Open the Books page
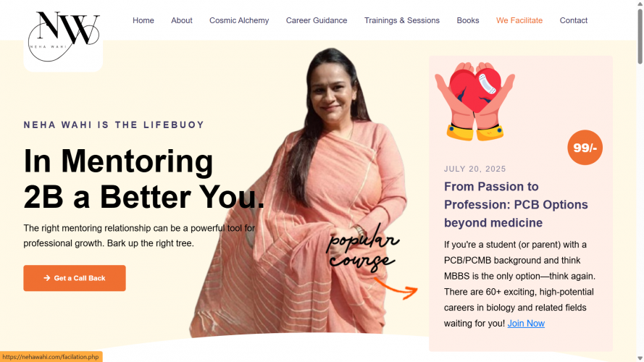This screenshot has height=362, width=644. tap(468, 20)
